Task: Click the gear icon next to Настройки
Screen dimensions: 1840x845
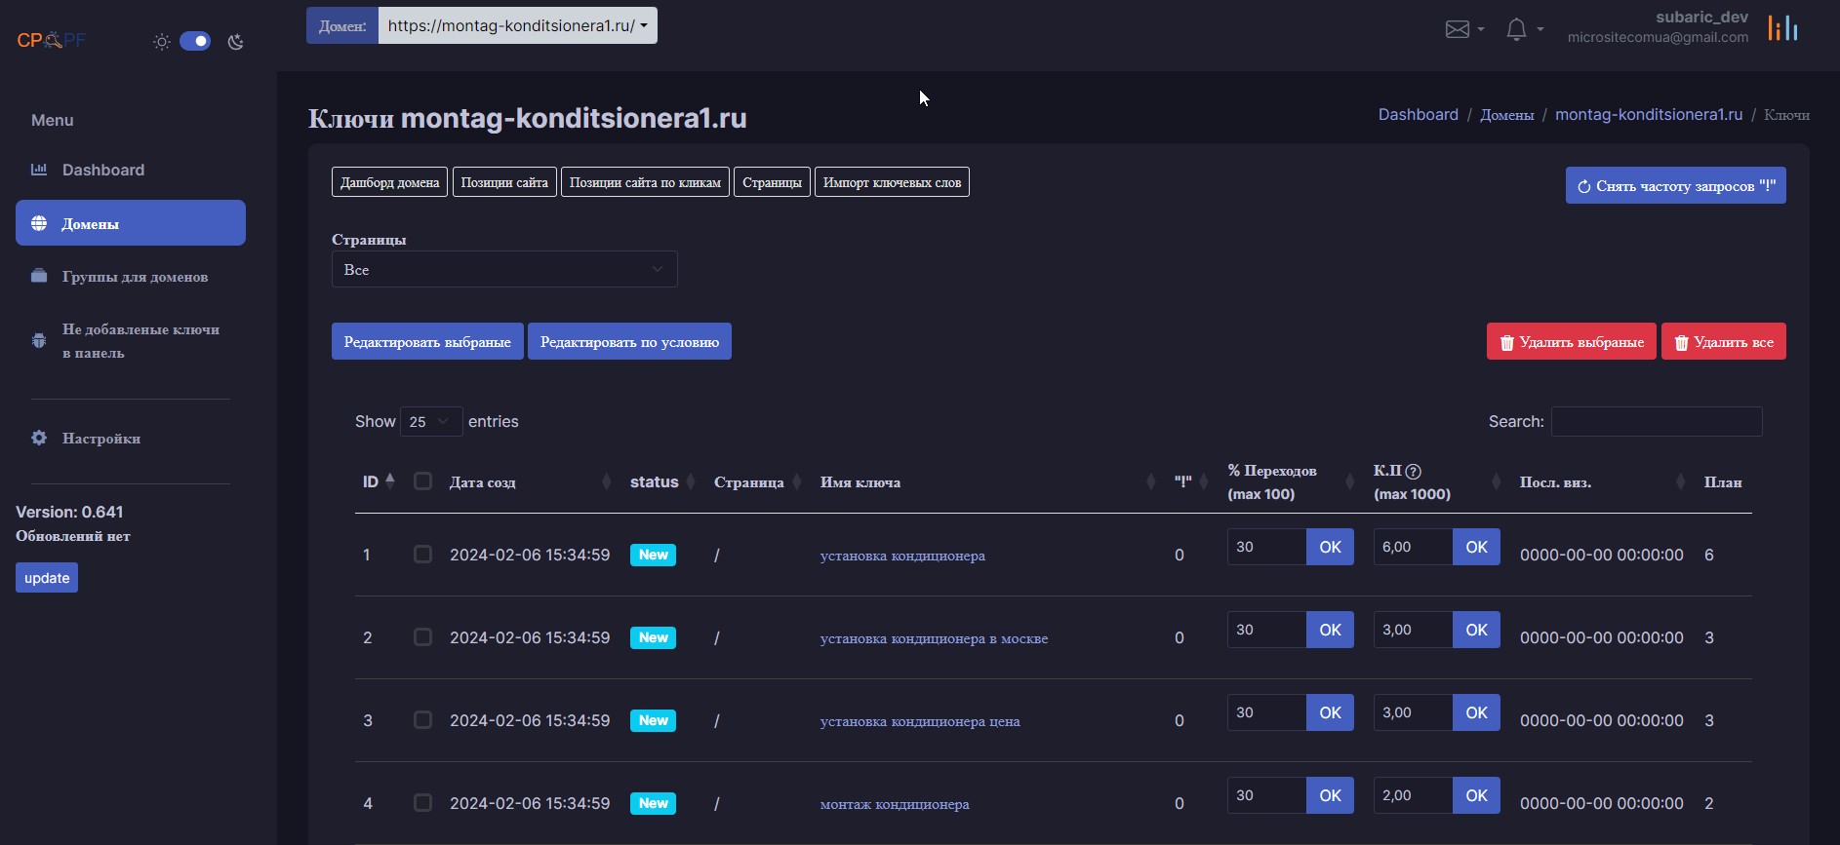Action: 39,438
